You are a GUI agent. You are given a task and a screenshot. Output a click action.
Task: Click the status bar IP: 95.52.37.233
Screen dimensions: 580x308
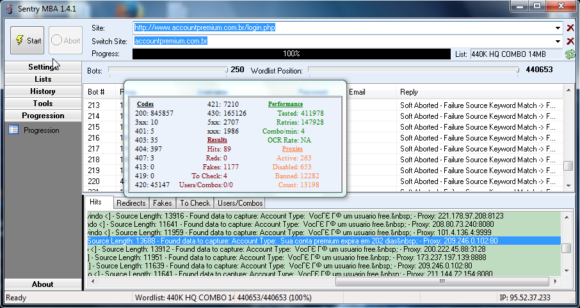pos(524,298)
